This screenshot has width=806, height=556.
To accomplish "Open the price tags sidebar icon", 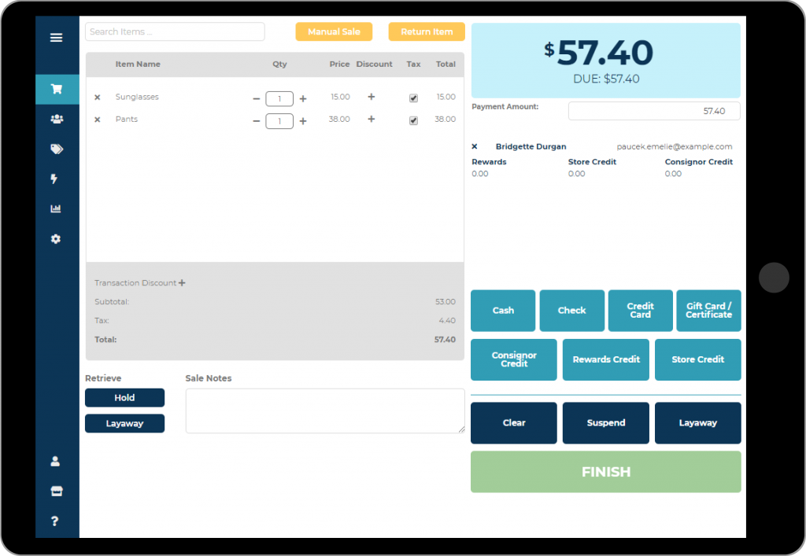I will tap(57, 149).
